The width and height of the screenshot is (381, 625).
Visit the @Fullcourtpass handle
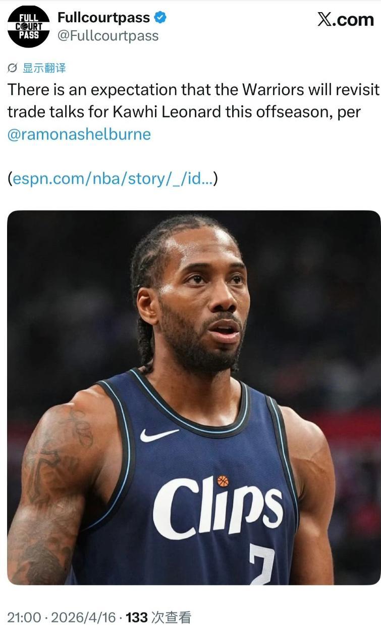pos(108,36)
